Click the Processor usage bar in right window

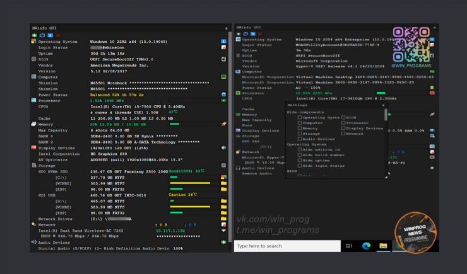(401, 93)
